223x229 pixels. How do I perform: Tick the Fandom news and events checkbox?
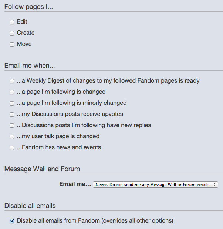[12, 148]
